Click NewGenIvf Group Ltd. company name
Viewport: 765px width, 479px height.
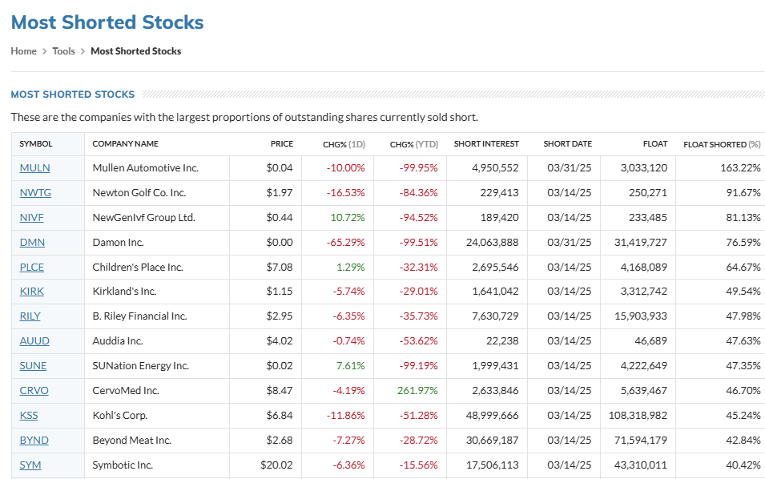coord(144,218)
